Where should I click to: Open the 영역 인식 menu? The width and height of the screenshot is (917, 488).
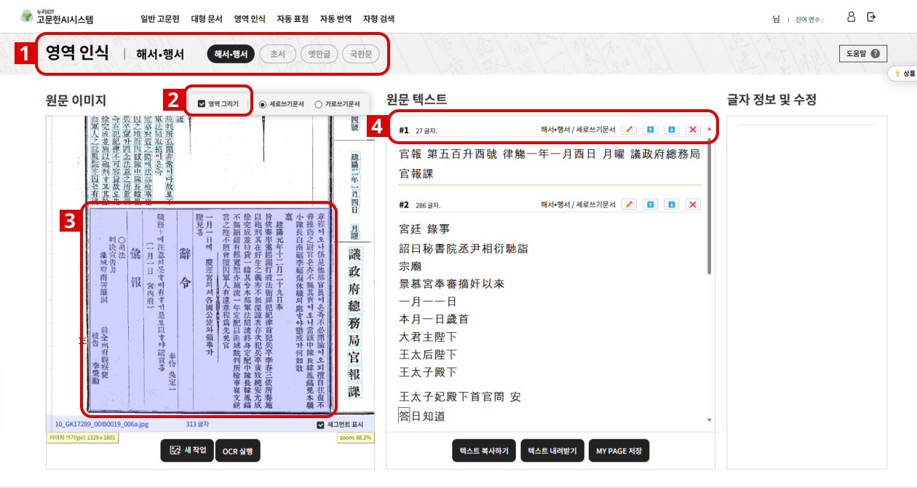(250, 19)
